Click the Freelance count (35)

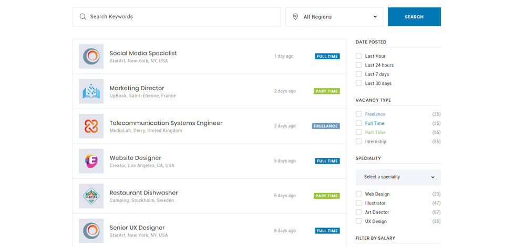pyautogui.click(x=437, y=114)
